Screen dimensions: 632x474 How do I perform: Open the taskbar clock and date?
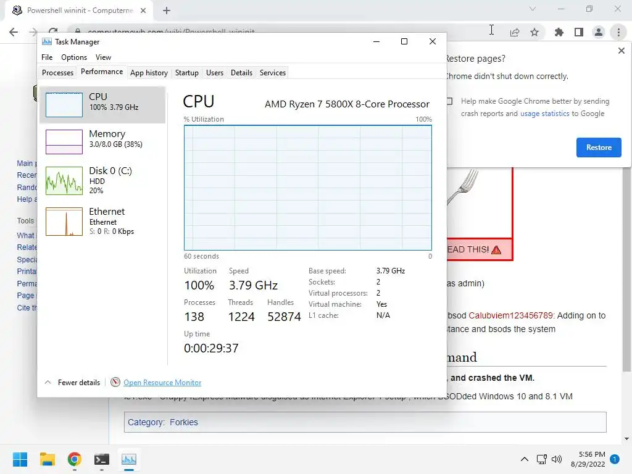click(588, 459)
